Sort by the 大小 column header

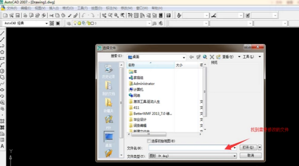187,65
